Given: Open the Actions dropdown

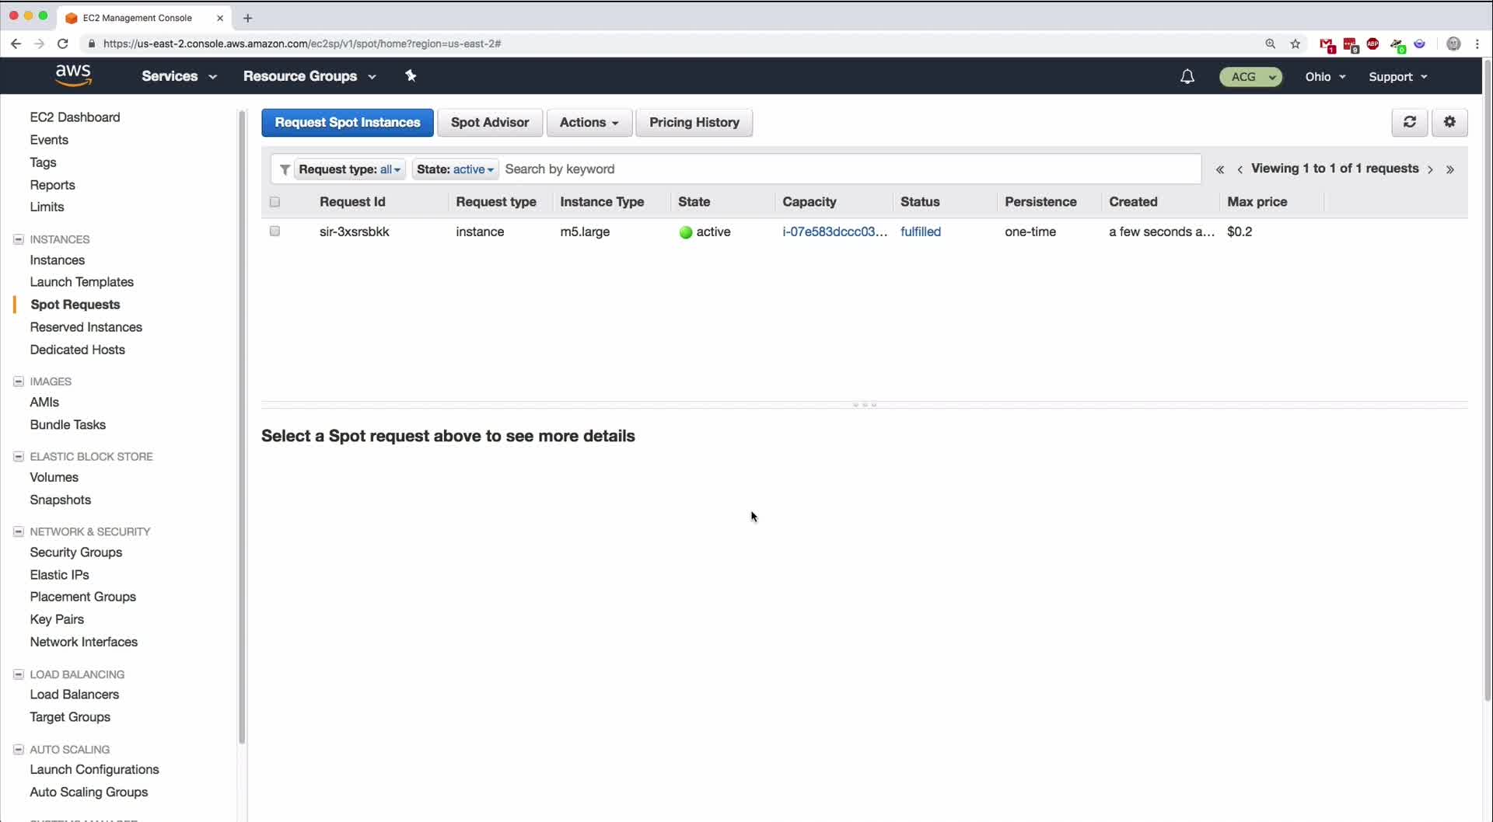Looking at the screenshot, I should [589, 123].
